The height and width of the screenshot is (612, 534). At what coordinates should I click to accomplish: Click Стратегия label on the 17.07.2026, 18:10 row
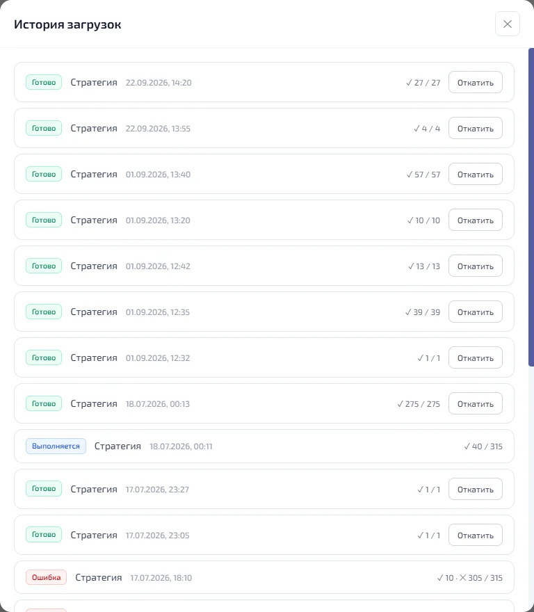coord(98,577)
